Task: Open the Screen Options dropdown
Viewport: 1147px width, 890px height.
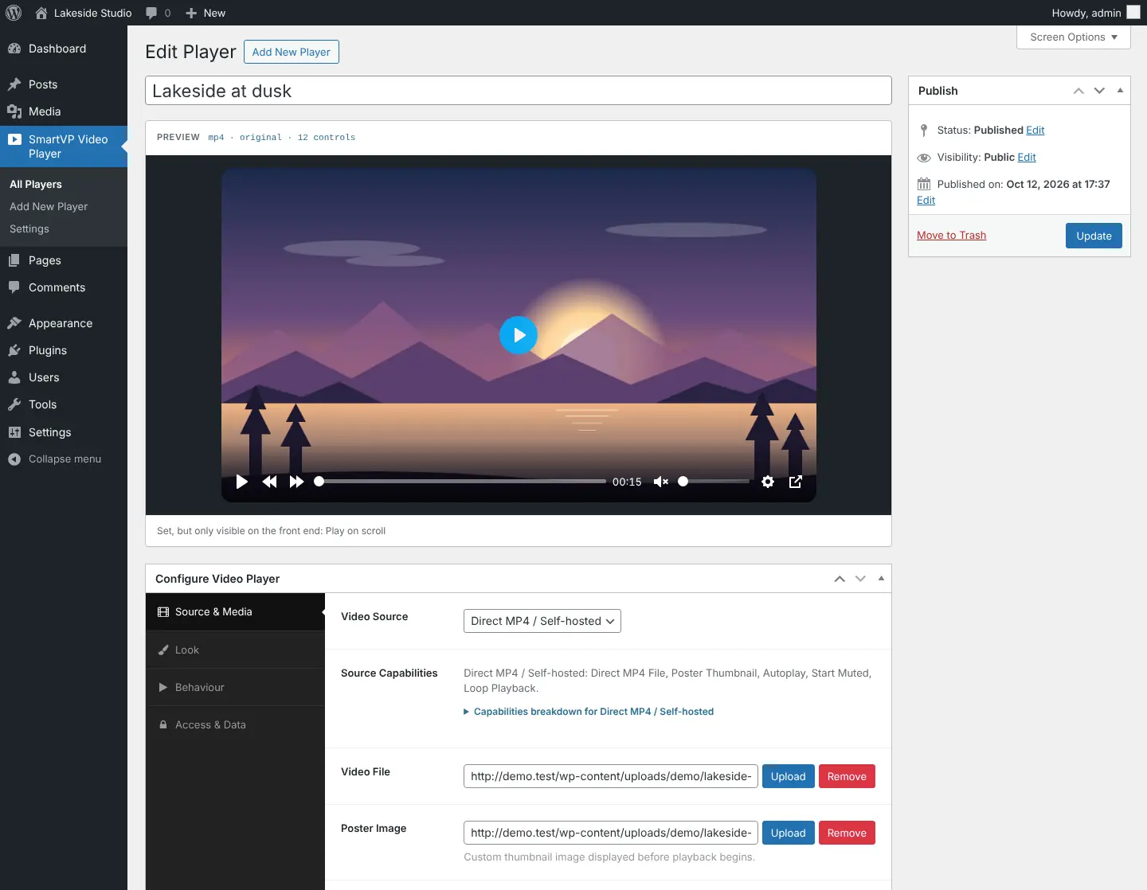Action: pos(1074,37)
